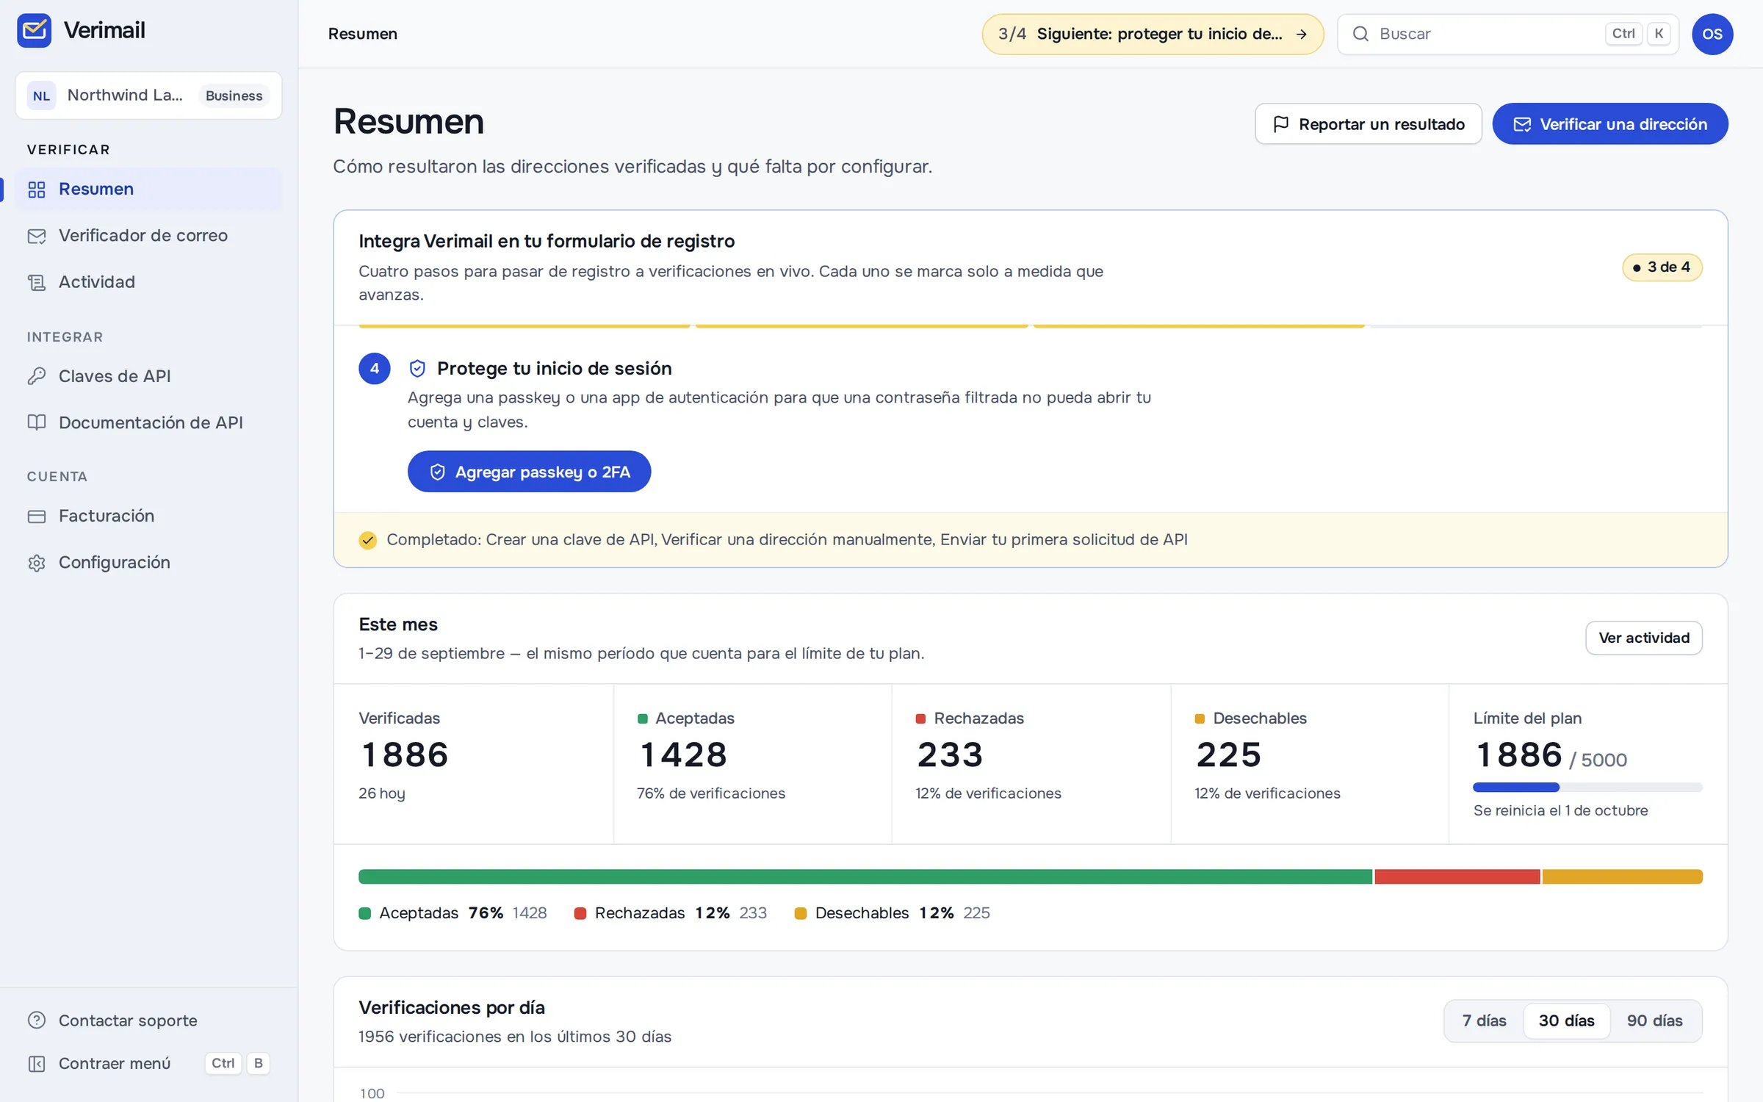The height and width of the screenshot is (1102, 1763).
Task: Select the 30 días range
Action: pos(1566,1020)
